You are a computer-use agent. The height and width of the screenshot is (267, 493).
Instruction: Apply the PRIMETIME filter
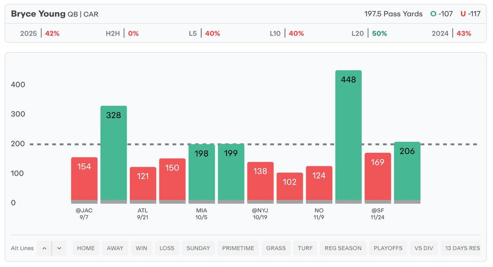click(238, 248)
